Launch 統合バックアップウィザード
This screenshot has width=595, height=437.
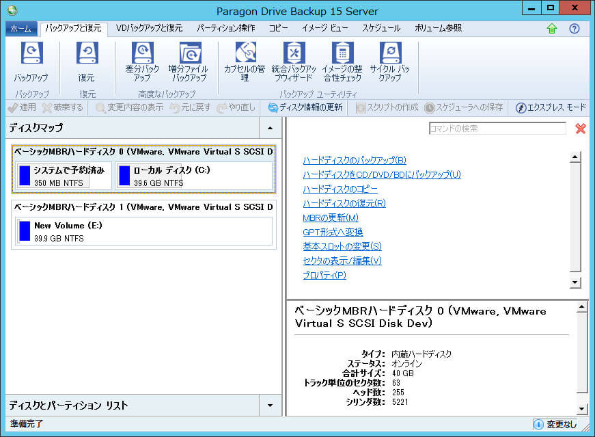tap(294, 62)
